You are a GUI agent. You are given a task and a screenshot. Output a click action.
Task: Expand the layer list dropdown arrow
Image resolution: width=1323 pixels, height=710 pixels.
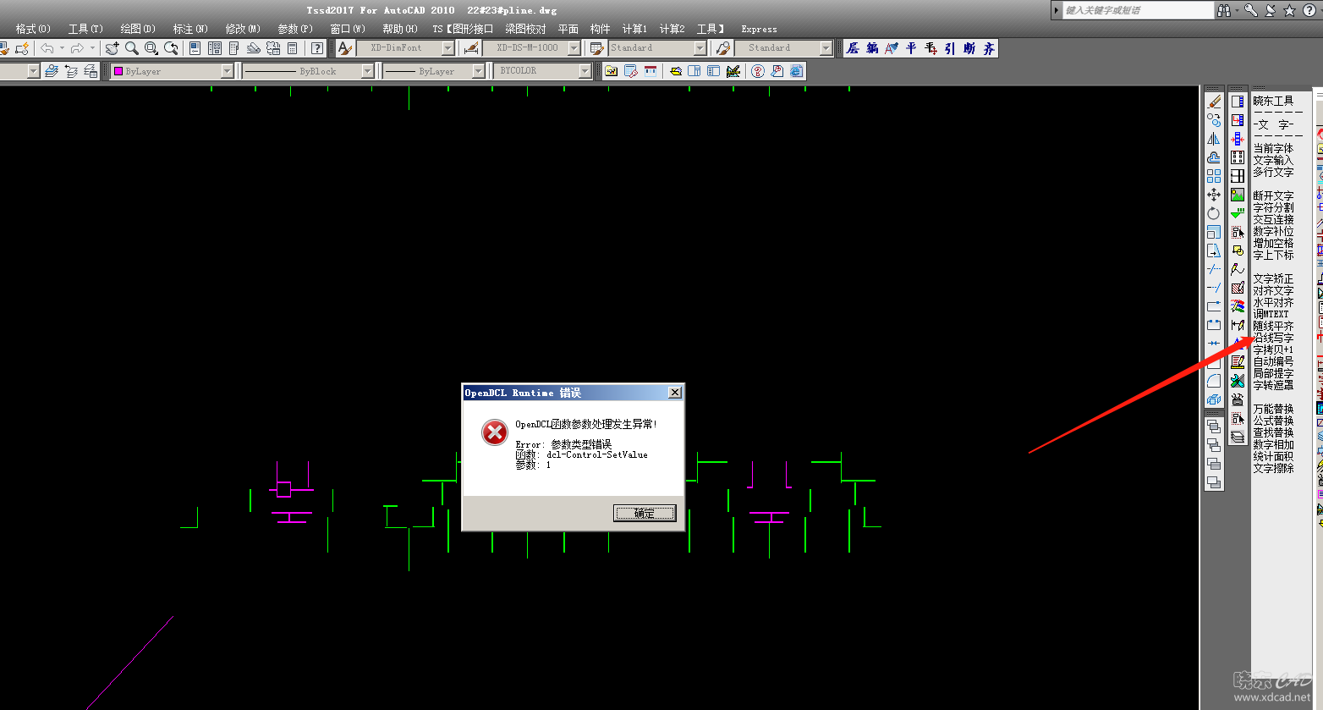point(33,71)
